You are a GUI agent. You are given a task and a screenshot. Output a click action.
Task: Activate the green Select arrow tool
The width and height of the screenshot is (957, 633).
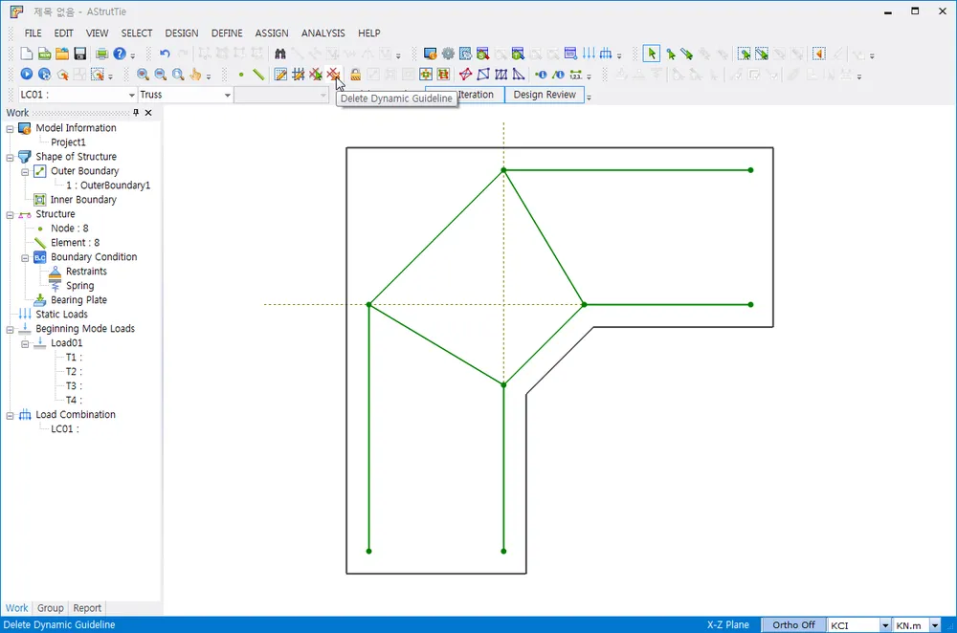(651, 54)
